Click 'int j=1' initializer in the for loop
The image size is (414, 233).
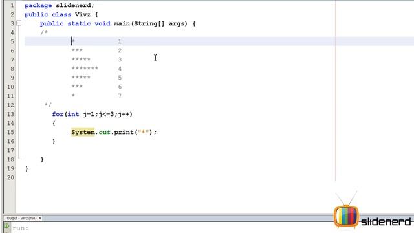click(x=81, y=114)
